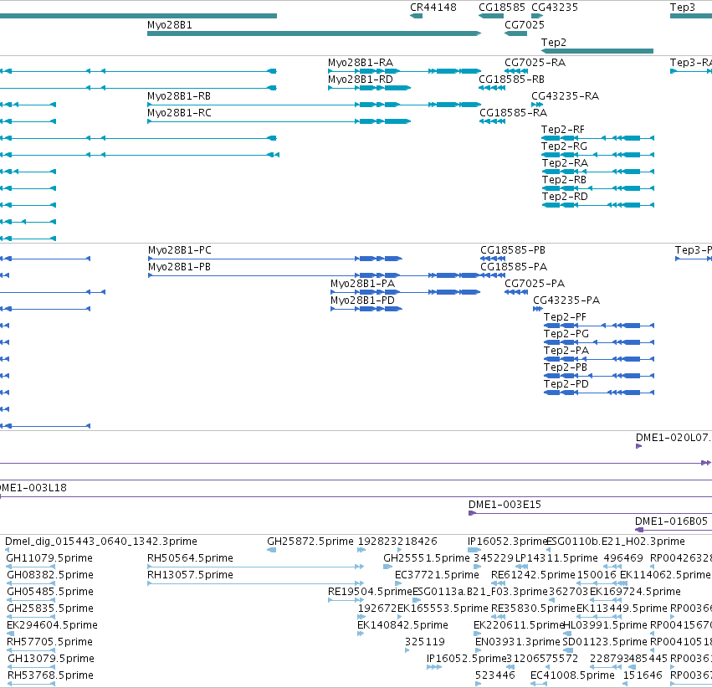Viewport: 712px width, 688px height.
Task: Open protein CG43235-PA label
Action: (x=566, y=301)
